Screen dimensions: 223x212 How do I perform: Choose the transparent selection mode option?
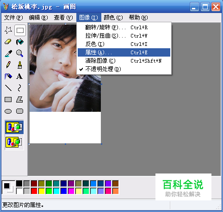click(x=14, y=142)
